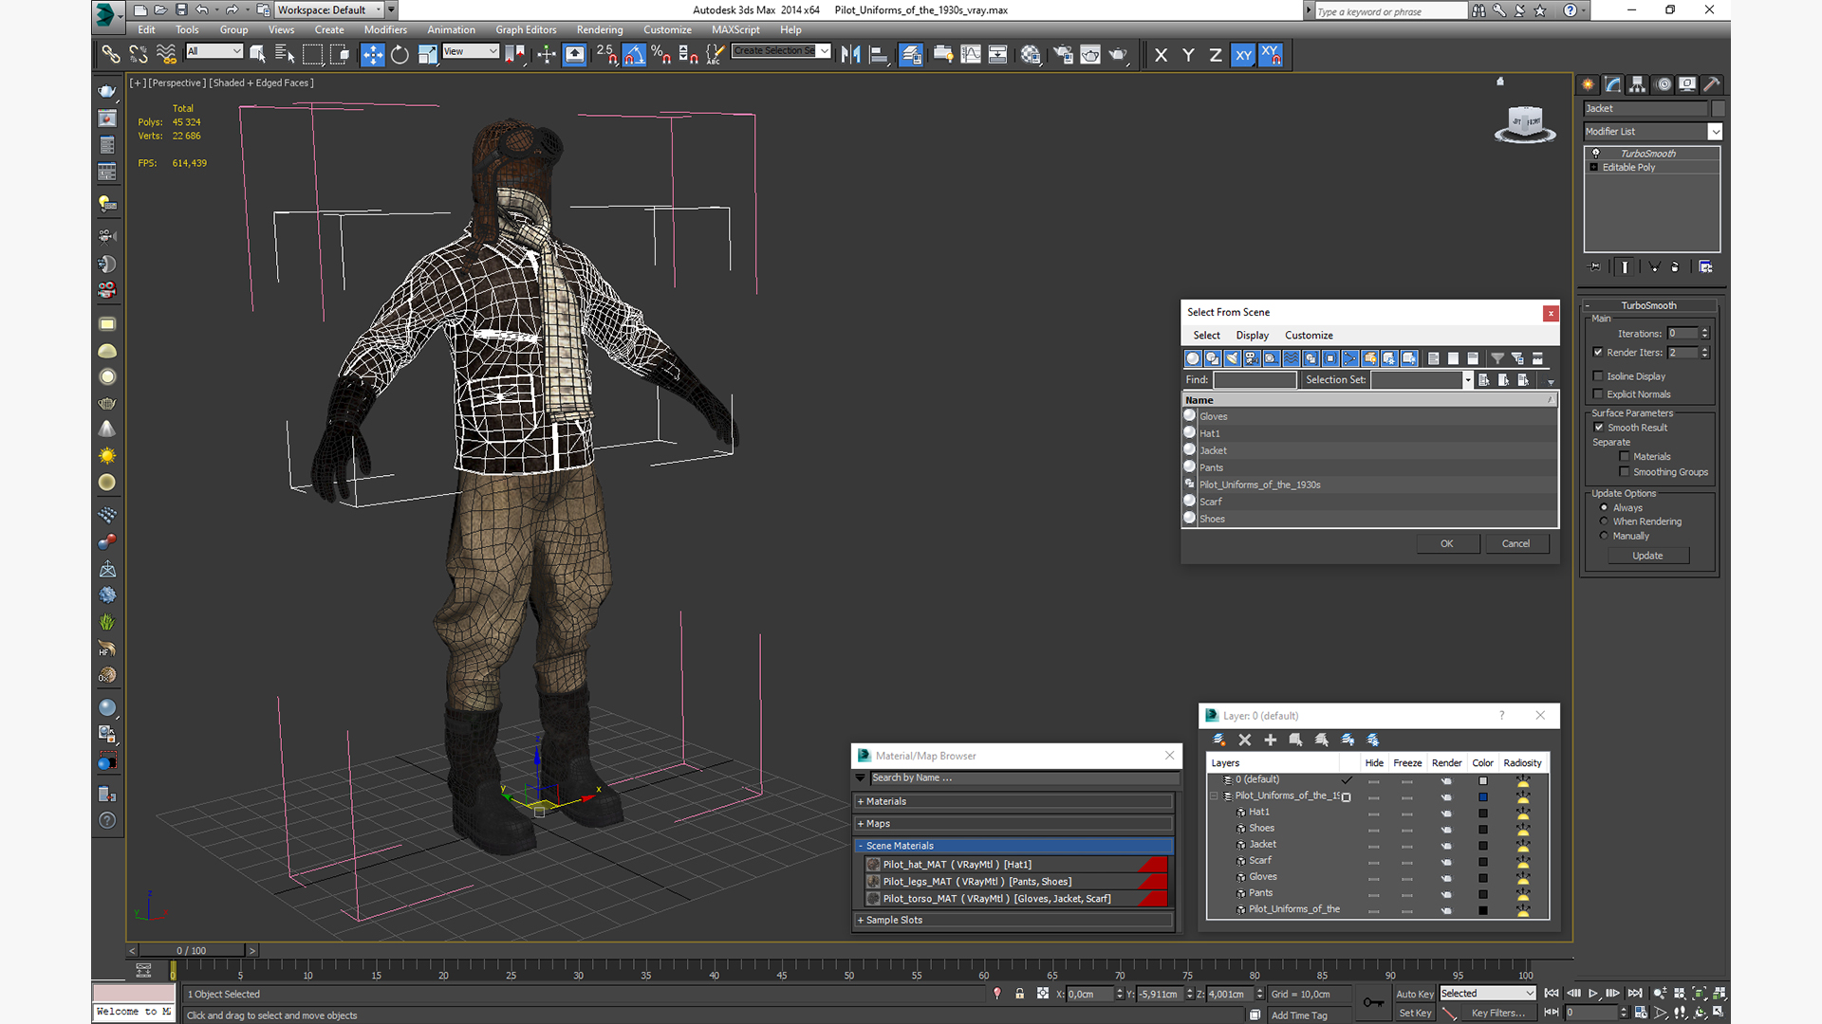Open the All selection filter dropdown
The height and width of the screenshot is (1024, 1822).
coord(214,51)
